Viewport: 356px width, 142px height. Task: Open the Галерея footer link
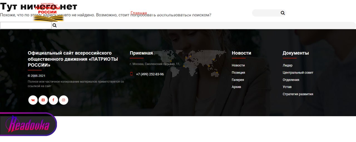238,80
